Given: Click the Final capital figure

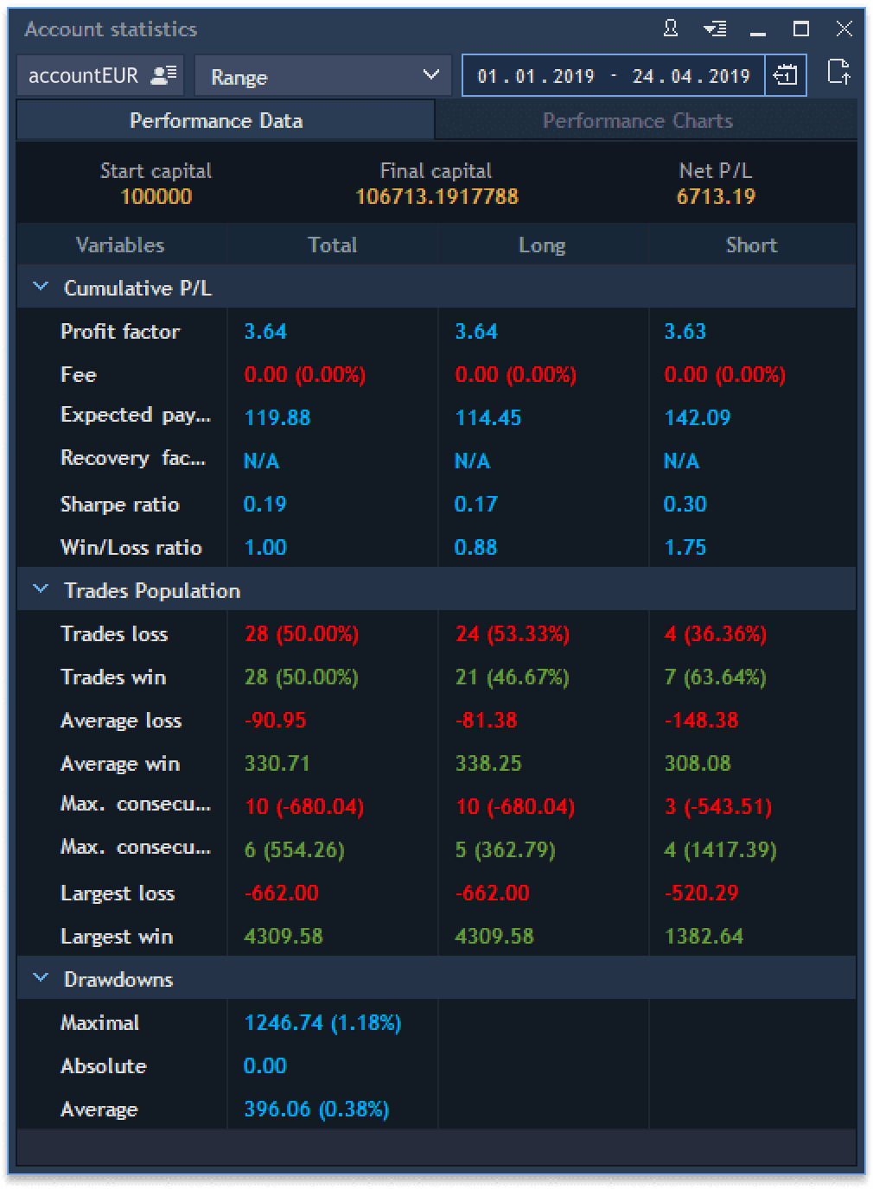Looking at the screenshot, I should pos(436,196).
